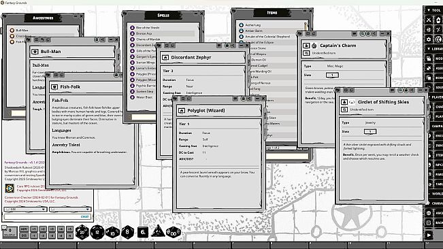Open Aetherlung item link icon in Items list

[242, 25]
